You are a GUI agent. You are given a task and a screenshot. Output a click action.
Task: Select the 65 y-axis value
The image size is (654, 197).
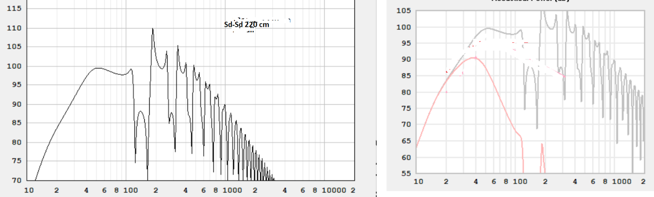point(406,141)
